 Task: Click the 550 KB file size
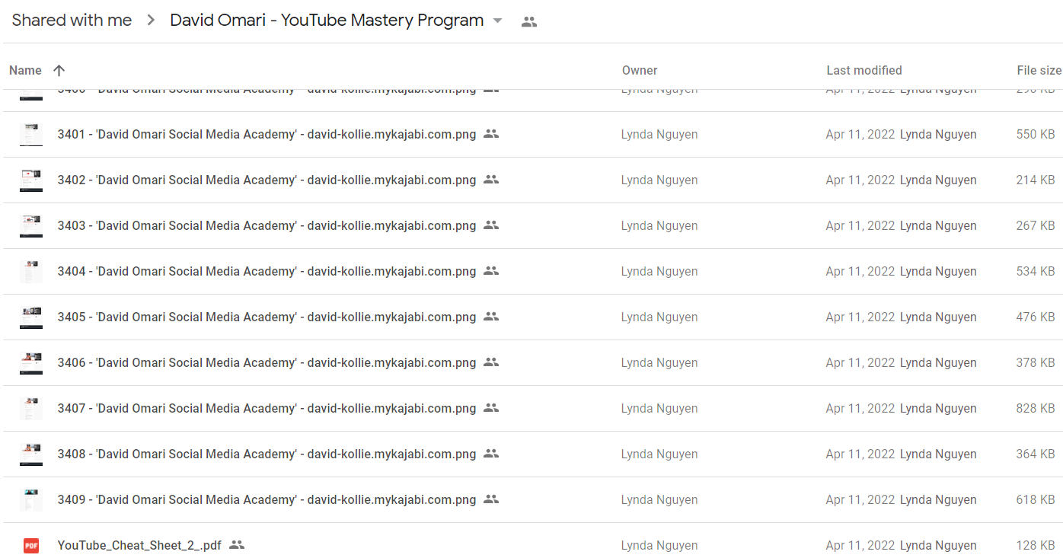point(1036,134)
